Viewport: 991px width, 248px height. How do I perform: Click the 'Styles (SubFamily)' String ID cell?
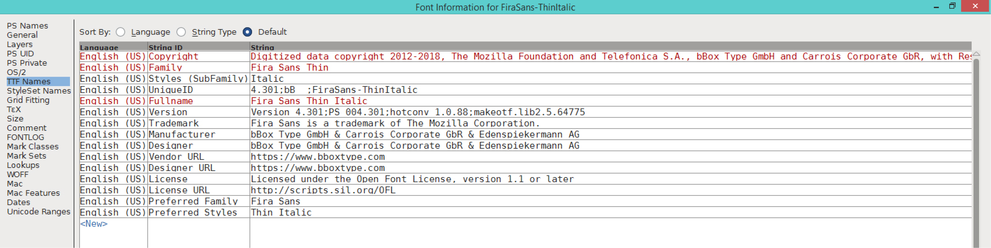[199, 79]
